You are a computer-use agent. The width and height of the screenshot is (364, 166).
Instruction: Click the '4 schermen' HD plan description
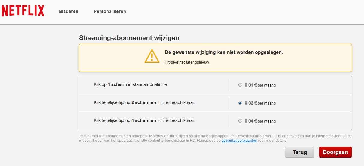(144, 120)
